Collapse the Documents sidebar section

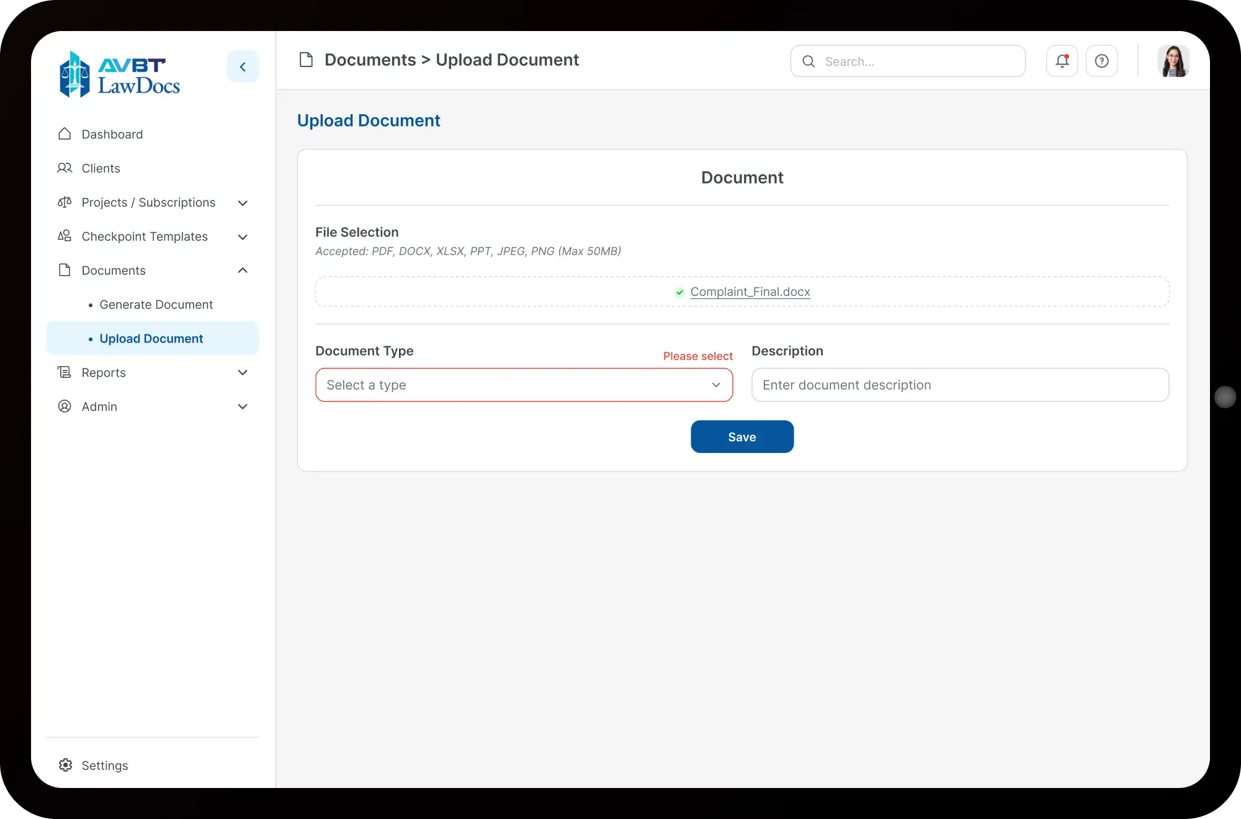tap(243, 271)
